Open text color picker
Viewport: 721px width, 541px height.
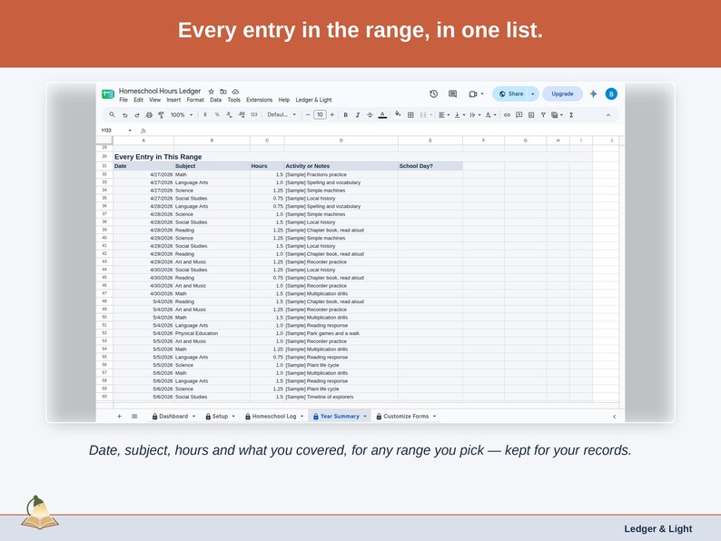tap(382, 115)
